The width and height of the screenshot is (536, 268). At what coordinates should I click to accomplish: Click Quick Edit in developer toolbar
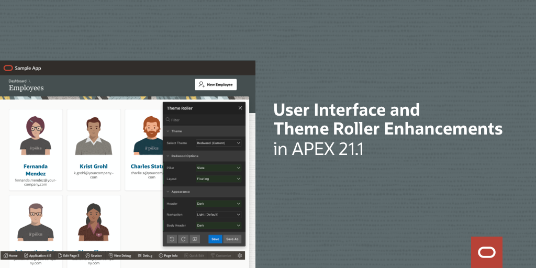point(194,255)
